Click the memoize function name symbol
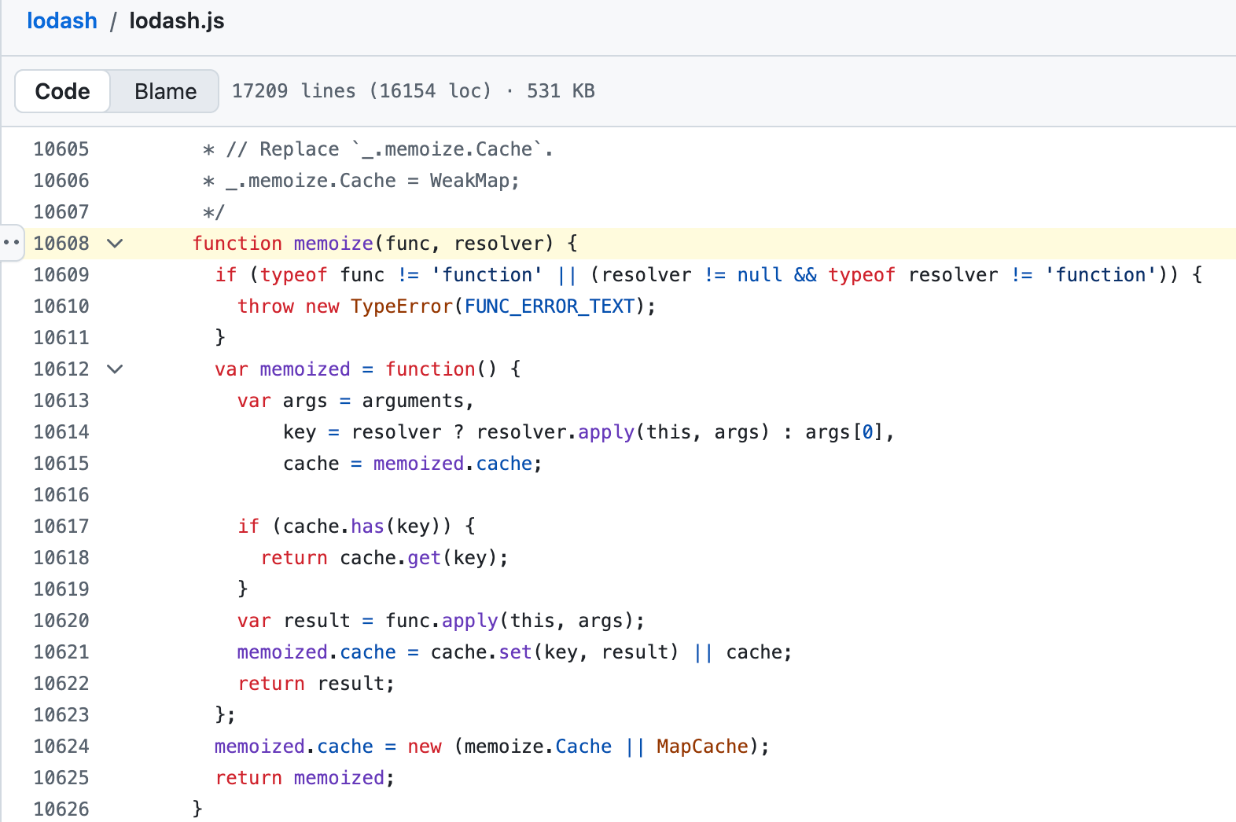The height and width of the screenshot is (822, 1236). coord(333,243)
